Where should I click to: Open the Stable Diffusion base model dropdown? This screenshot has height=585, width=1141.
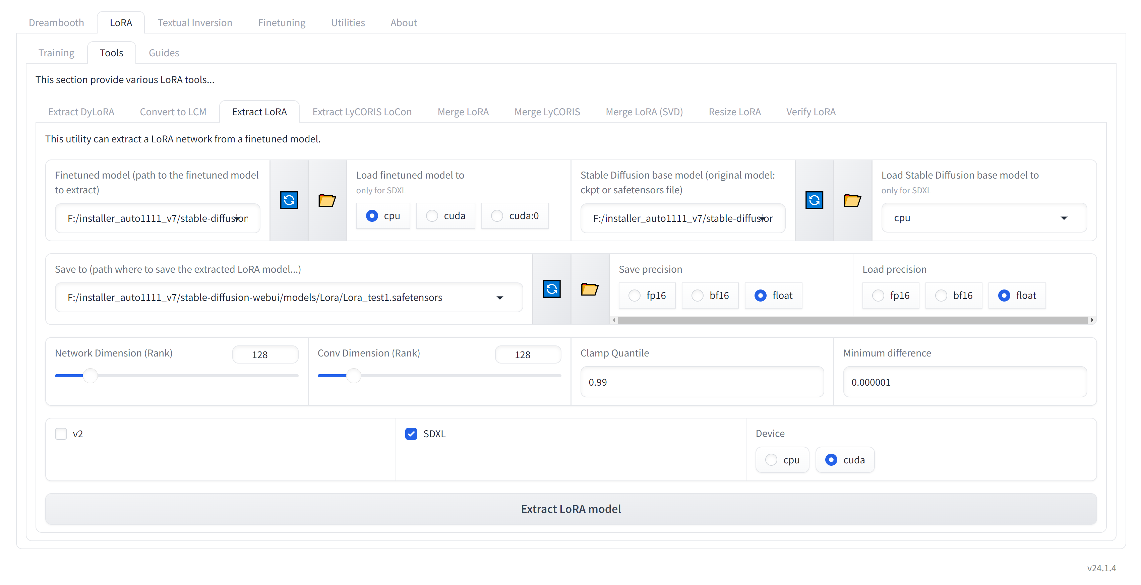coord(682,218)
